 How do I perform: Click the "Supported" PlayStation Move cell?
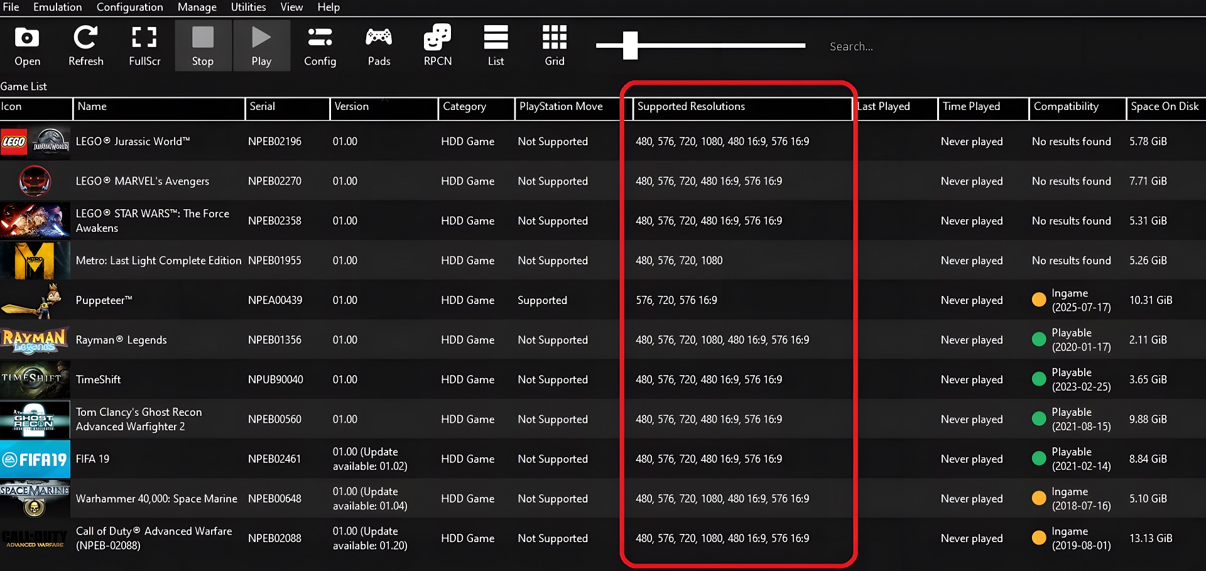(542, 300)
